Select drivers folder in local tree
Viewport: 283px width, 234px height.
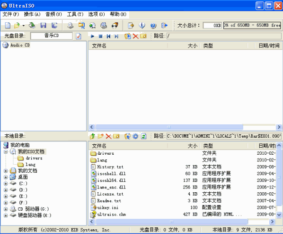click(x=34, y=158)
